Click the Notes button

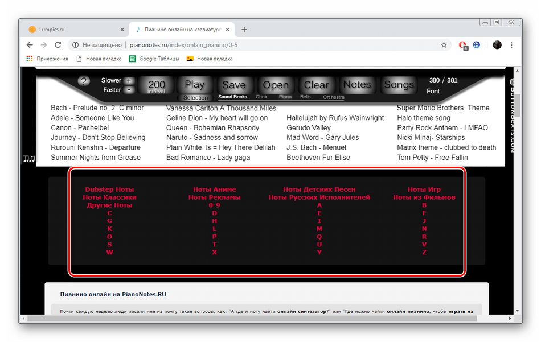click(357, 85)
